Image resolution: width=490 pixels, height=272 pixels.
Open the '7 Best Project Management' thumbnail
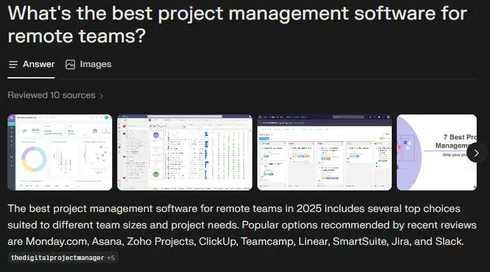point(436,152)
